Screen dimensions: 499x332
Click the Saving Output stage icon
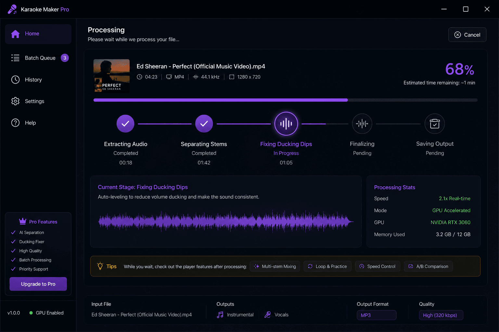[x=435, y=124]
